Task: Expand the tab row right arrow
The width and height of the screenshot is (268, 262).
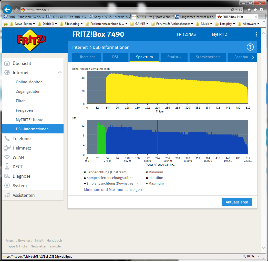Action: 253,58
